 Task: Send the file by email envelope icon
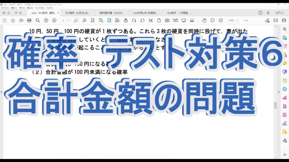[x=276, y=21]
